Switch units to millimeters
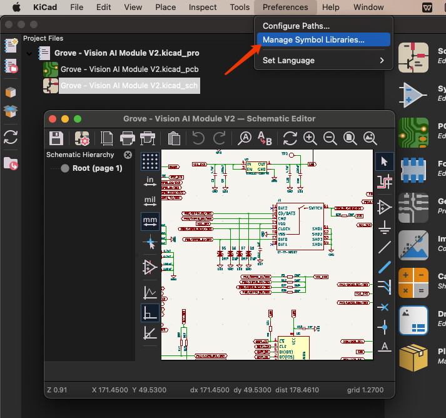The image size is (446, 418). point(150,221)
